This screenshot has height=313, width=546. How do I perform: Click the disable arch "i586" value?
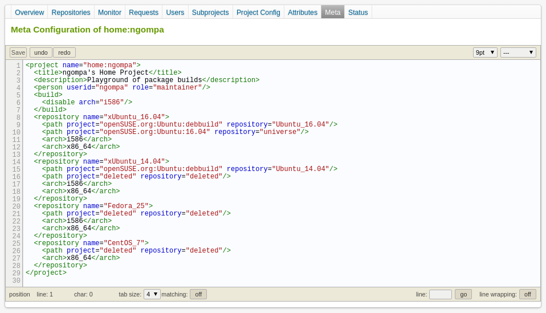point(112,102)
